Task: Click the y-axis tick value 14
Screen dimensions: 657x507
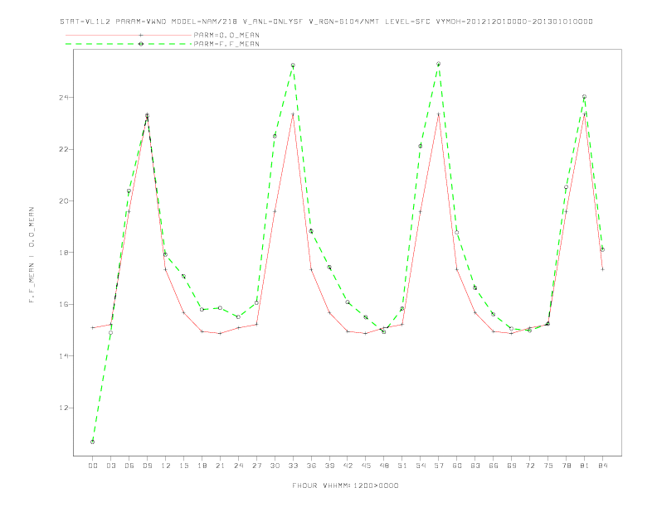Action: click(x=64, y=356)
